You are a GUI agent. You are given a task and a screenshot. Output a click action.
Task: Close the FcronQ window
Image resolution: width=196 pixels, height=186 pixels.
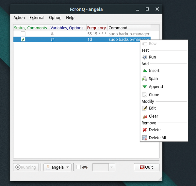(157, 9)
